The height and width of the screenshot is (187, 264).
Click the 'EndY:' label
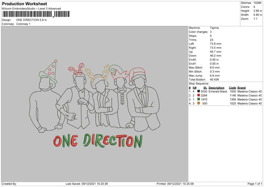(x=193, y=64)
